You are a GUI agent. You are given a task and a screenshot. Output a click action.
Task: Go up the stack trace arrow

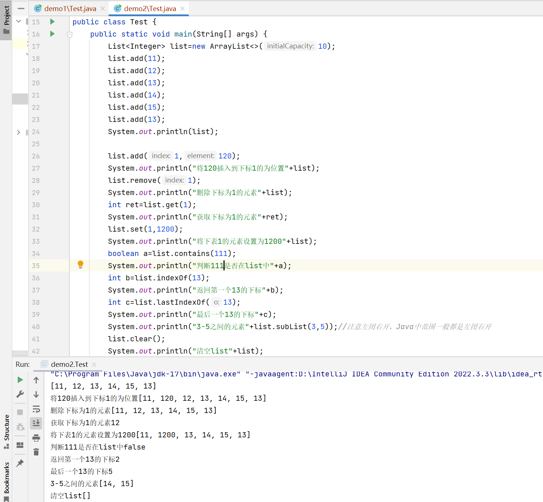tap(36, 380)
